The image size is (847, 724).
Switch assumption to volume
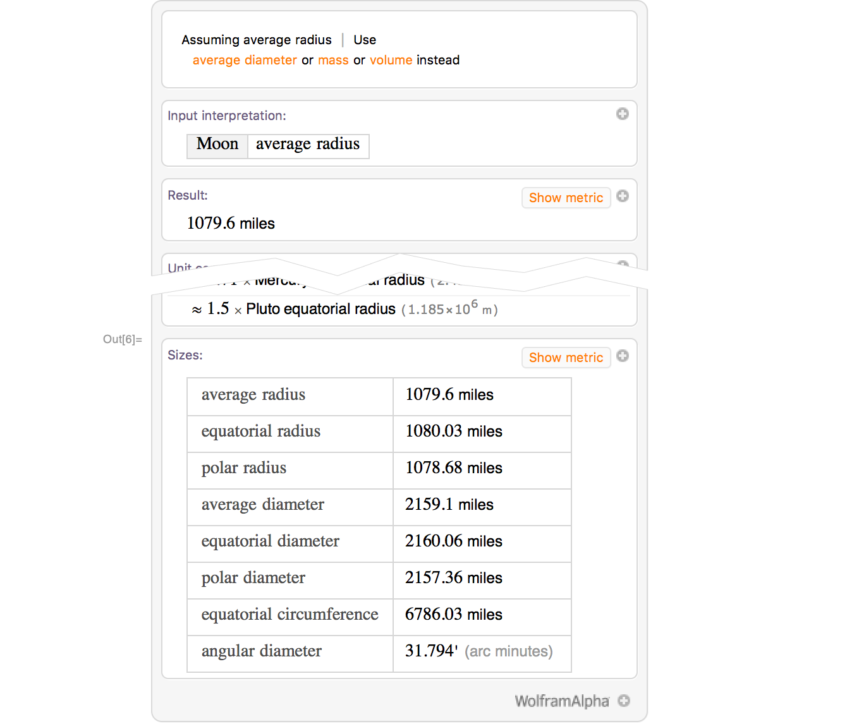tap(391, 60)
